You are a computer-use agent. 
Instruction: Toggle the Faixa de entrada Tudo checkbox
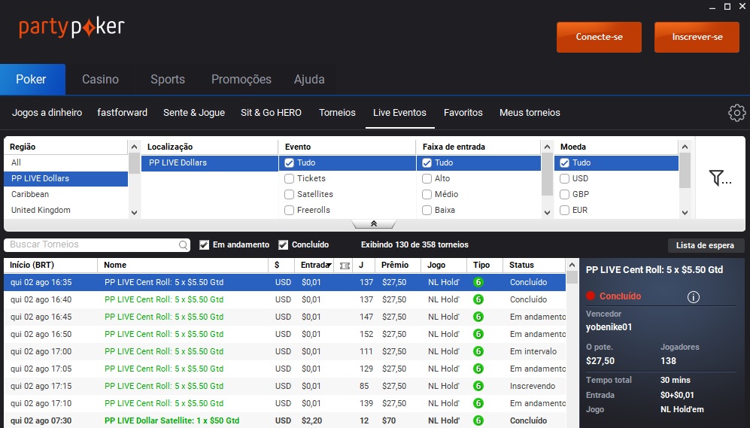coord(427,162)
